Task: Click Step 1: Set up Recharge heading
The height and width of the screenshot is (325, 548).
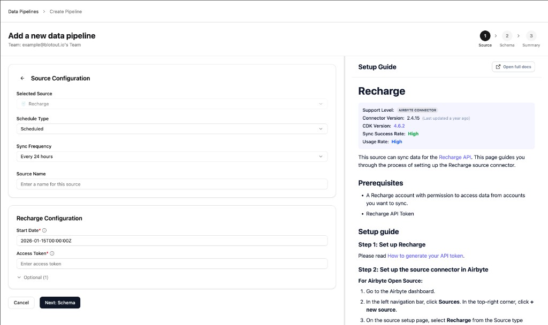Action: click(392, 245)
